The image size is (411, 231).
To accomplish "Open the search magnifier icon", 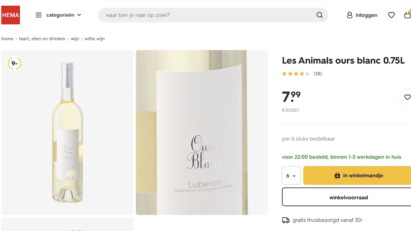I will click(319, 15).
